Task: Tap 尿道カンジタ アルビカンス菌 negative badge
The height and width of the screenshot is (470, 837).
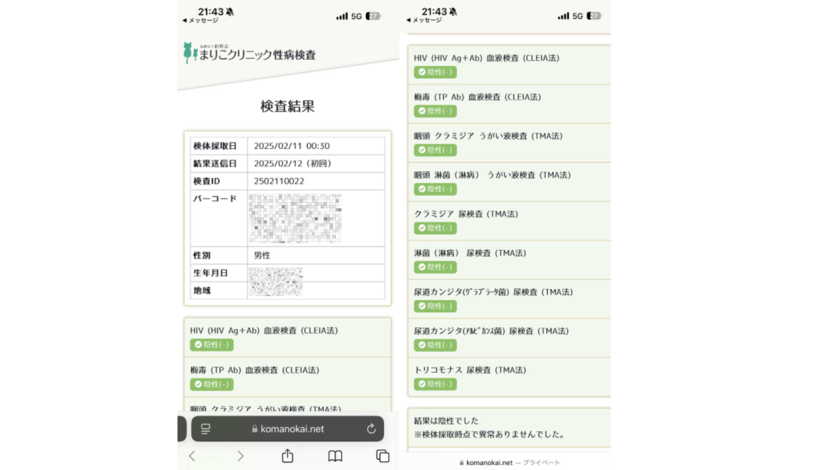Action: (435, 345)
